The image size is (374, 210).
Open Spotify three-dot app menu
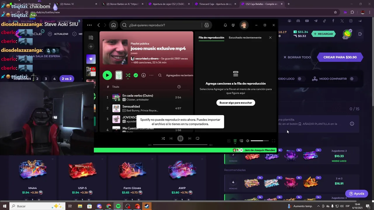click(89, 25)
